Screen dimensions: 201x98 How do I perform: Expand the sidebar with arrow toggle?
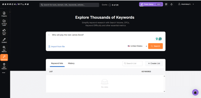coord(10,12)
